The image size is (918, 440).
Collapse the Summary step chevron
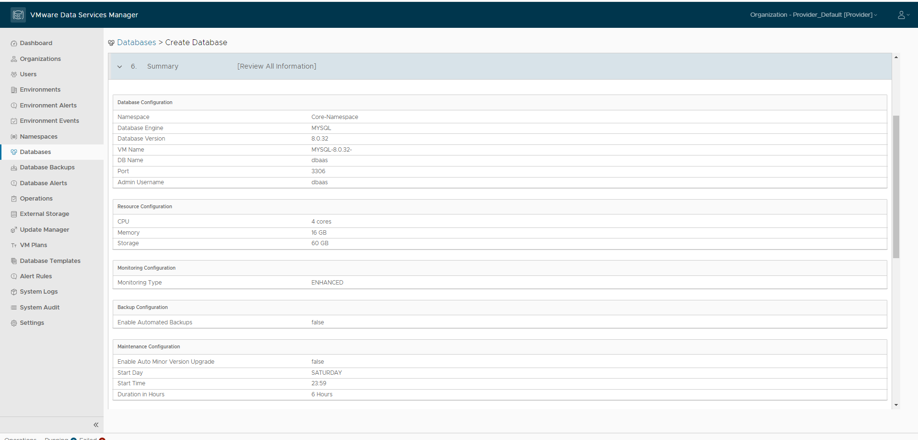click(120, 67)
